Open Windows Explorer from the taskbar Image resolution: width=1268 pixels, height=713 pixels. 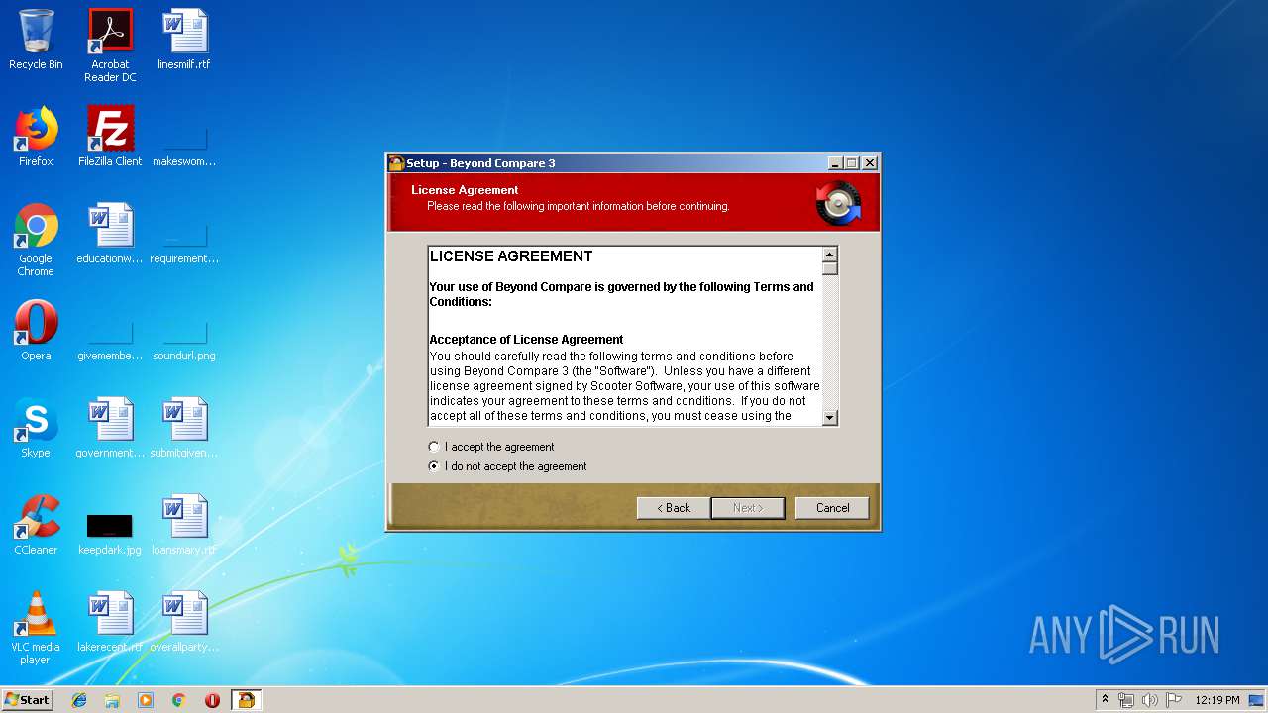(x=112, y=700)
